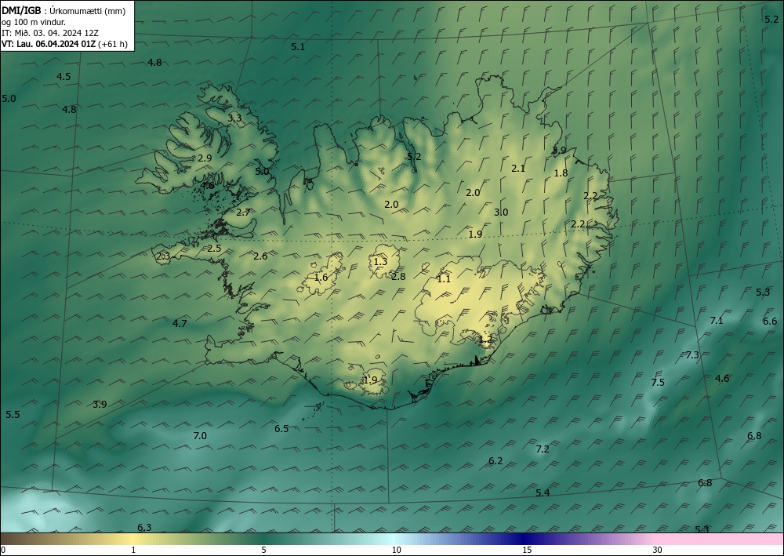Viewport: 784px width, 556px height.
Task: Click the 2.9 value on the map
Action: pos(205,158)
